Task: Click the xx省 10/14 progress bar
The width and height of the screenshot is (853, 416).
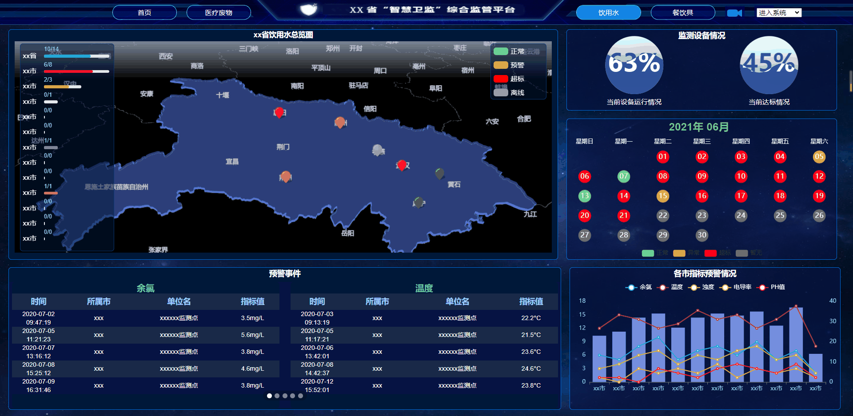Action: click(76, 56)
